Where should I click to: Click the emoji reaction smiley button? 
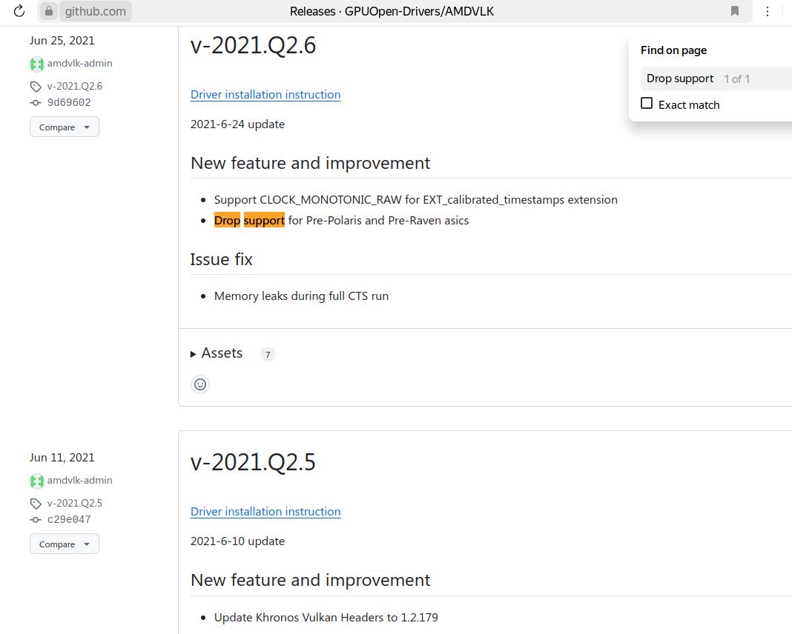point(200,384)
